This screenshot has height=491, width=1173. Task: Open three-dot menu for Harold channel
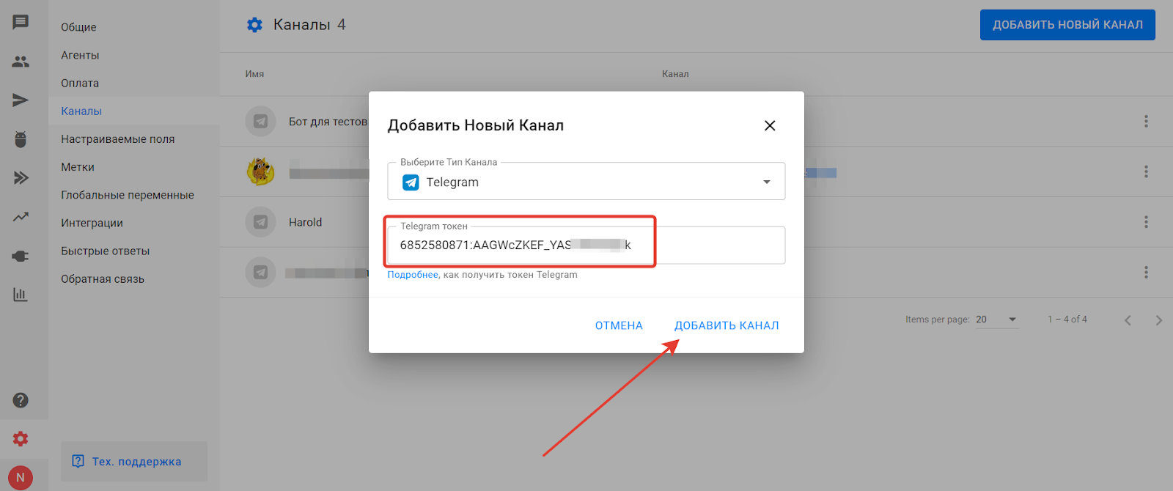(x=1146, y=222)
